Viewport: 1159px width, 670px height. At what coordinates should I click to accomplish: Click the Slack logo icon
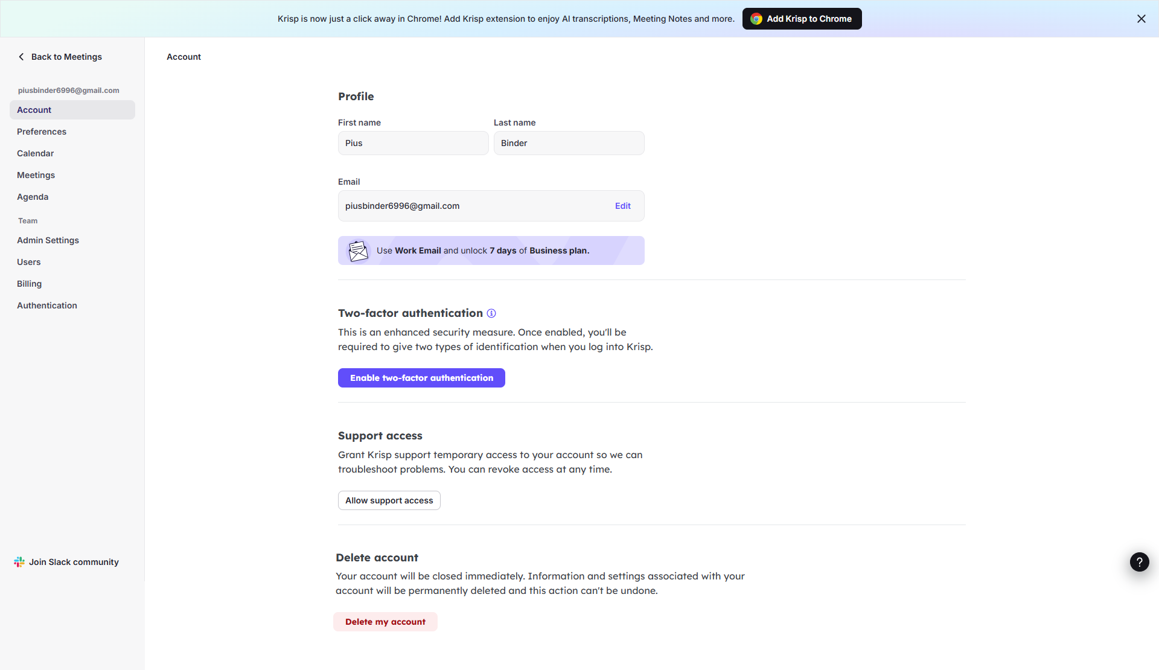19,562
